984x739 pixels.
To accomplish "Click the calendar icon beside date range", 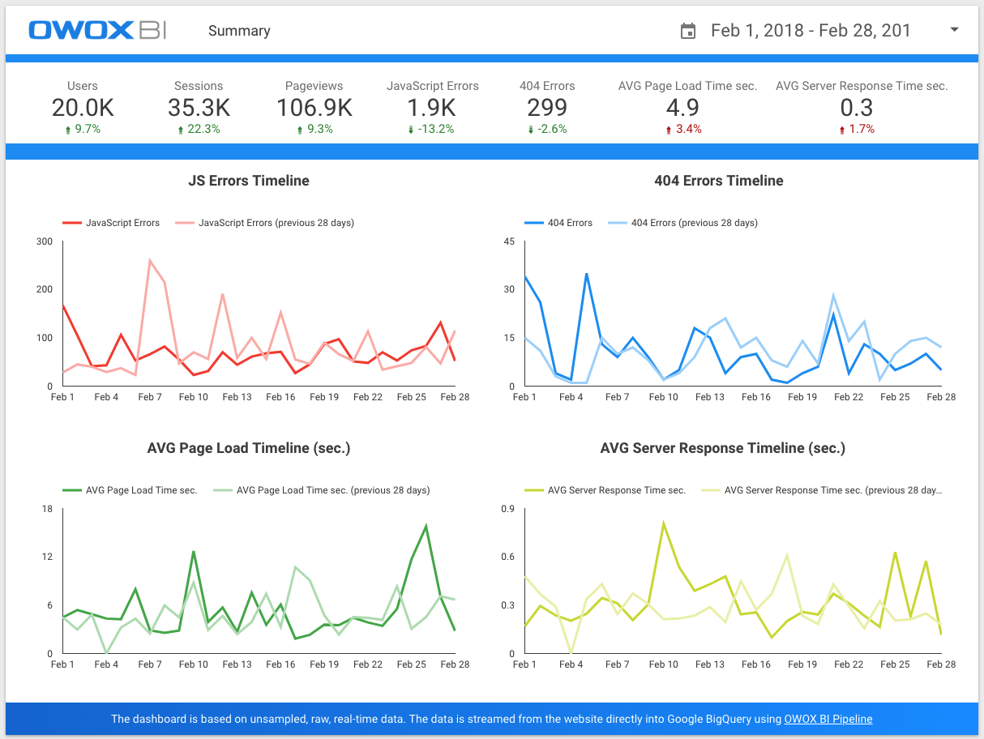I will 688,31.
